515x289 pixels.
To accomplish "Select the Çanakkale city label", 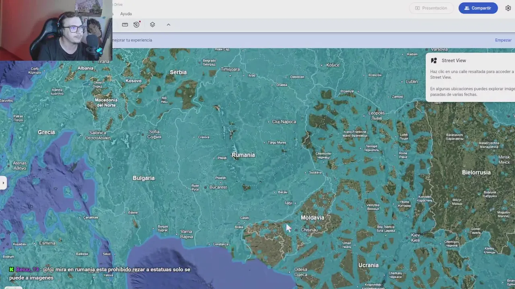I will point(91,218).
